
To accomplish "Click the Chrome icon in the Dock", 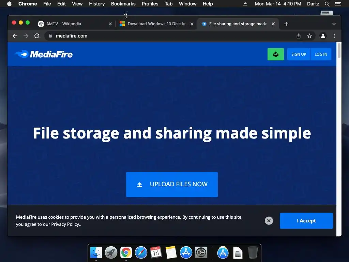I will (126, 253).
